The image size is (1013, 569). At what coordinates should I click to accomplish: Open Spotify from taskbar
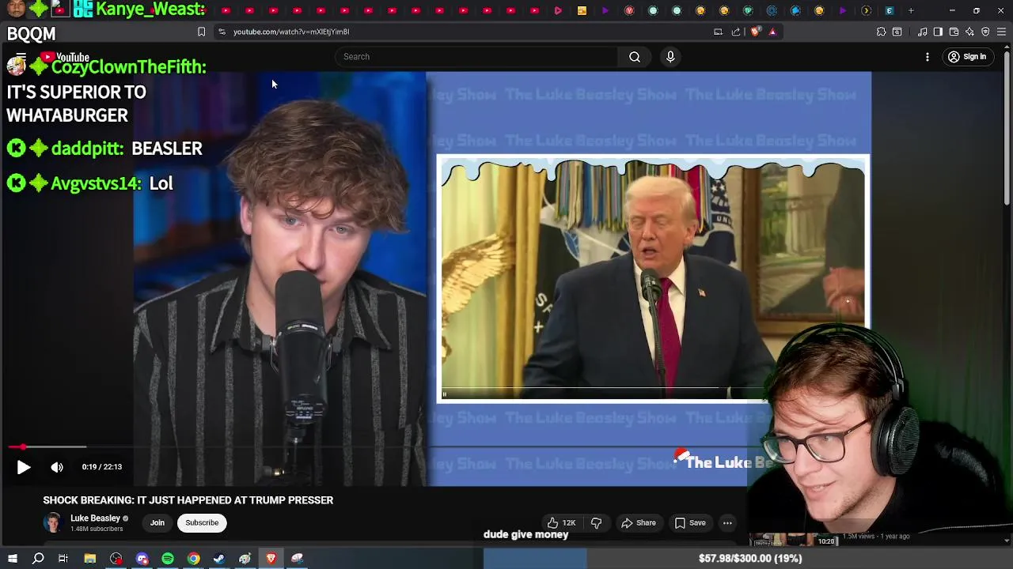(x=168, y=558)
